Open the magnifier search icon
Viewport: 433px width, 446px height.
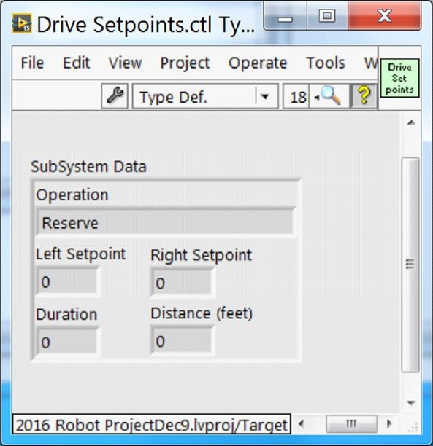[x=329, y=96]
